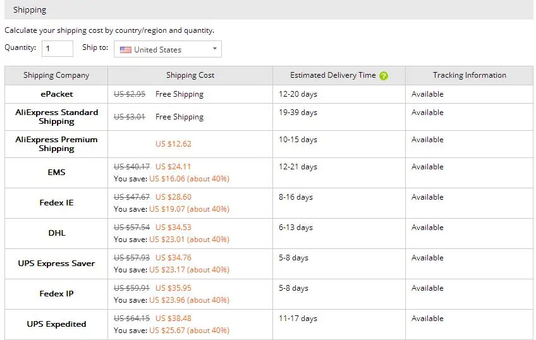Image resolution: width=536 pixels, height=340 pixels.
Task: Click 19-39 days delivery estimate
Action: click(298, 112)
